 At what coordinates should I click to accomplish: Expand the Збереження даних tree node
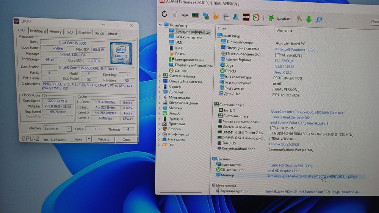tap(159, 103)
